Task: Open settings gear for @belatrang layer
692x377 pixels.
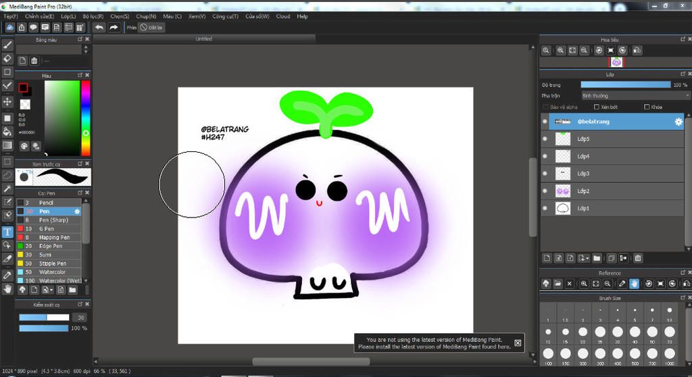Action: [x=678, y=122]
